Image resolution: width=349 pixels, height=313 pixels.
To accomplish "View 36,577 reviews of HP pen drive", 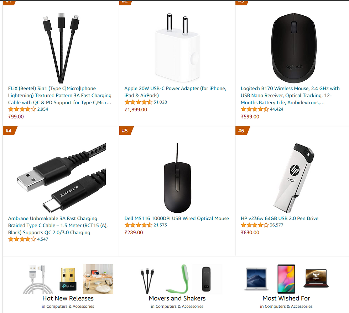I will coord(276,225).
